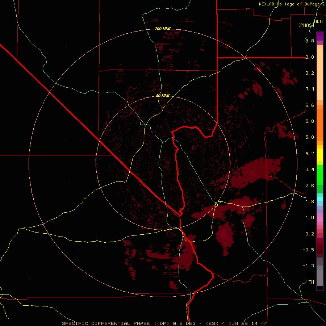
Task: Click the -0.5 scale value
Action: coord(308,250)
